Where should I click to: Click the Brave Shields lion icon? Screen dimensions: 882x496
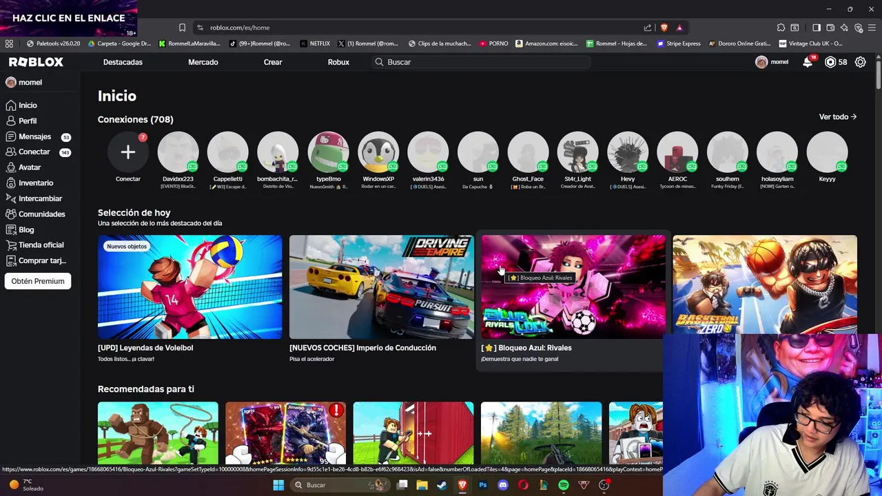click(664, 28)
